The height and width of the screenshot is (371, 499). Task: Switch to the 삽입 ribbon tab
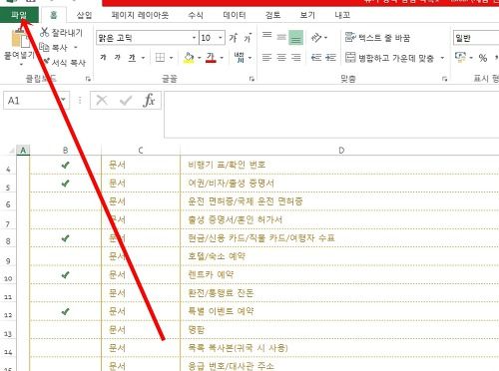[84, 15]
